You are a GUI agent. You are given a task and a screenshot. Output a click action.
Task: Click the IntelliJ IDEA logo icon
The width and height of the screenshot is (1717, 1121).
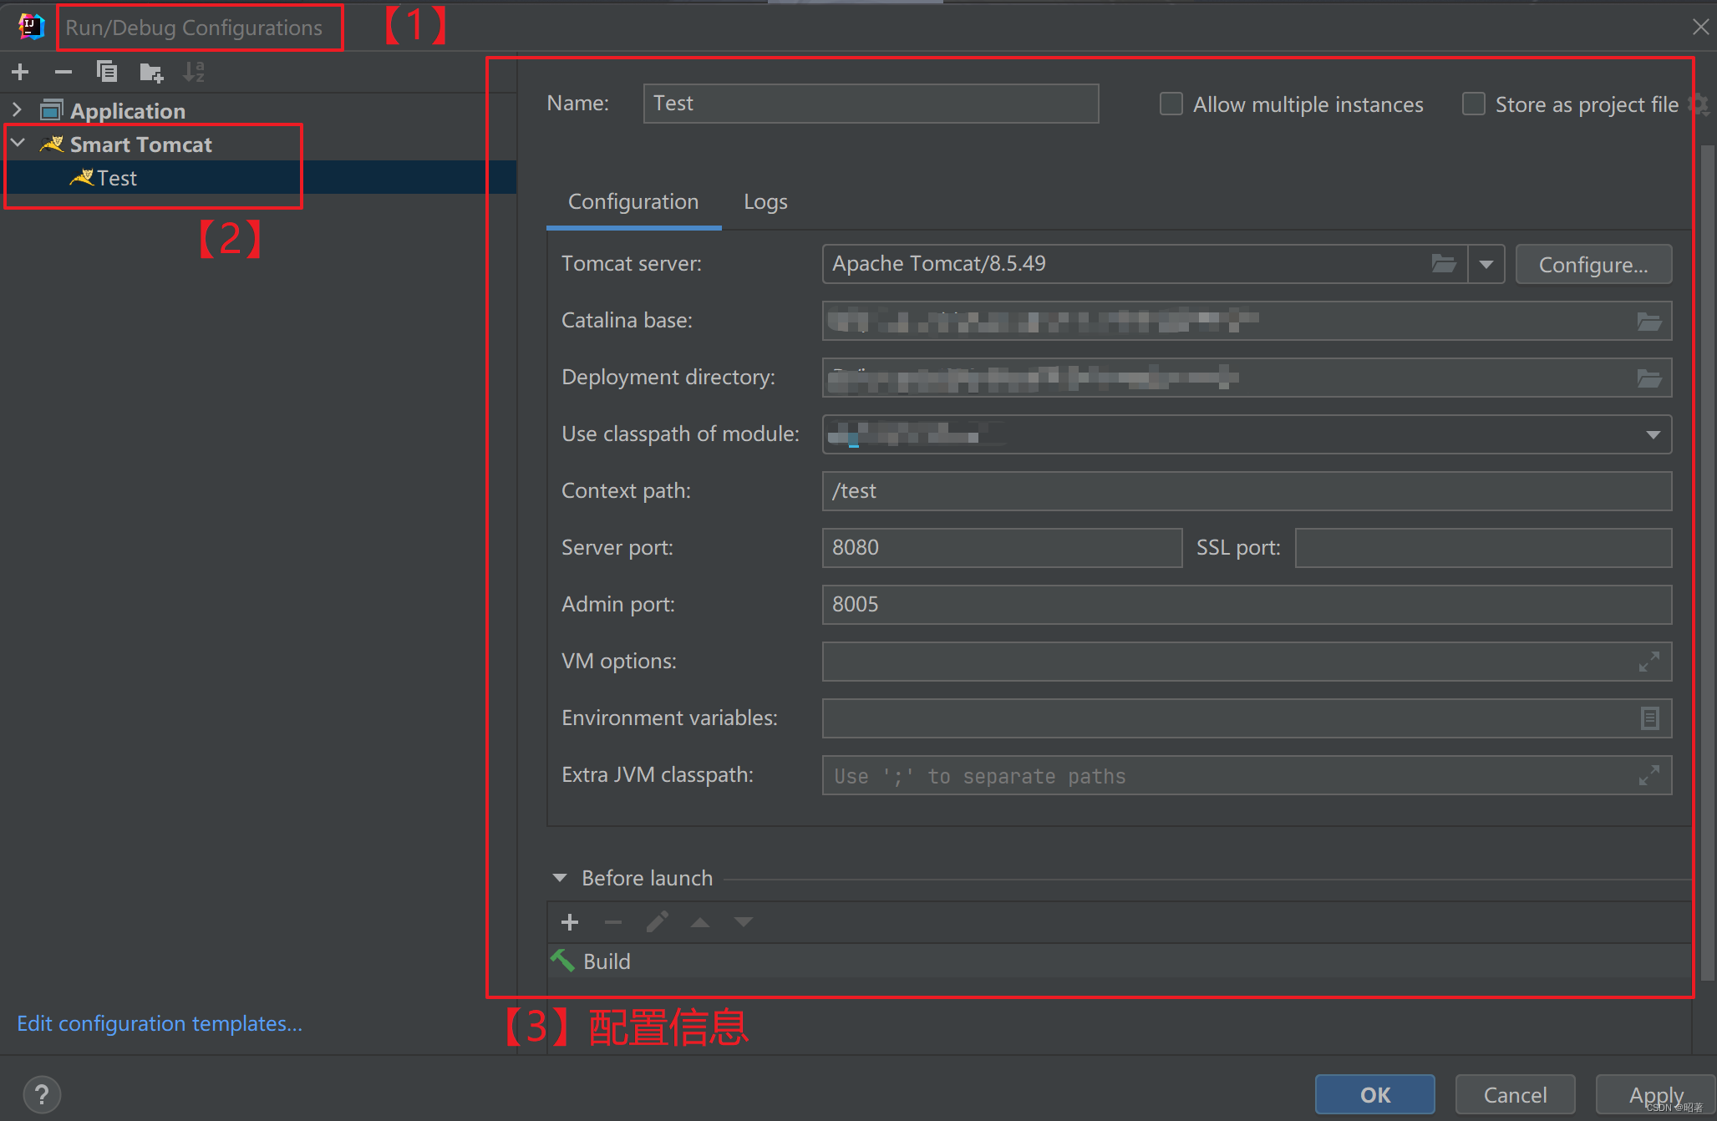31,27
